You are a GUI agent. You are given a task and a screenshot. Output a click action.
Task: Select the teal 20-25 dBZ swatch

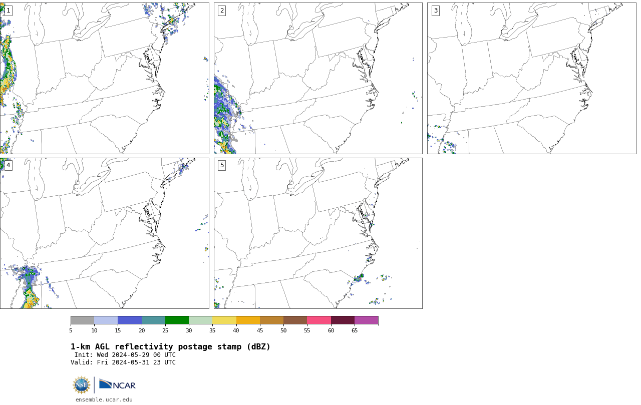pyautogui.click(x=153, y=320)
